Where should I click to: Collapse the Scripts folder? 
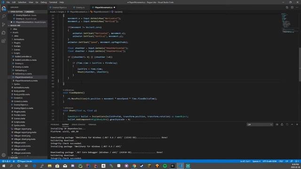[27, 53]
